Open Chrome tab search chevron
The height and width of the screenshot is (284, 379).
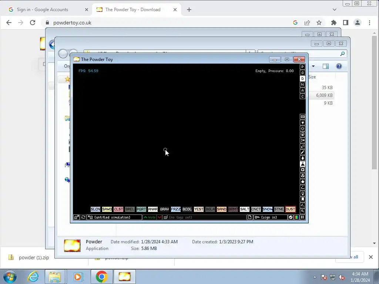[x=335, y=10]
